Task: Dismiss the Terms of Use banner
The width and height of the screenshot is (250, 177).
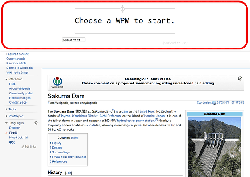Action: (240, 79)
